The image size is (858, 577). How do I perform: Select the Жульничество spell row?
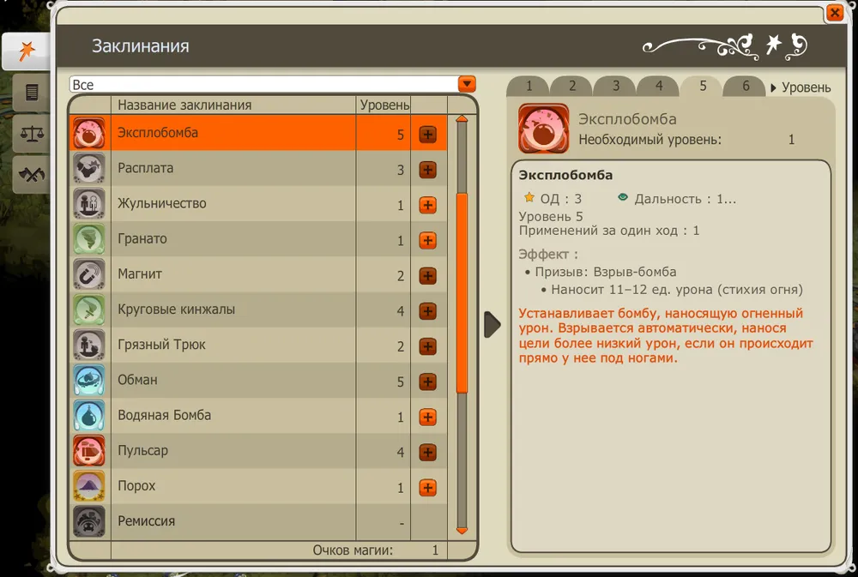[258, 203]
